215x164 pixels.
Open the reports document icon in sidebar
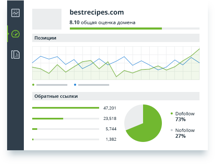(15, 55)
